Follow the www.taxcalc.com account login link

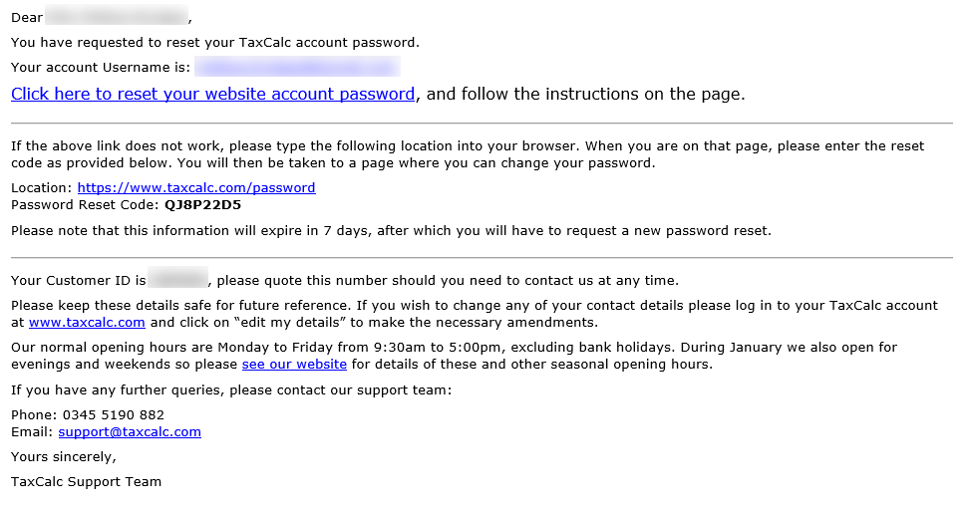point(87,323)
